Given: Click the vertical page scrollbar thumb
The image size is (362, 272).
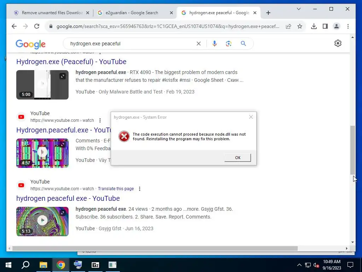Looking at the screenshot, I should 352,150.
